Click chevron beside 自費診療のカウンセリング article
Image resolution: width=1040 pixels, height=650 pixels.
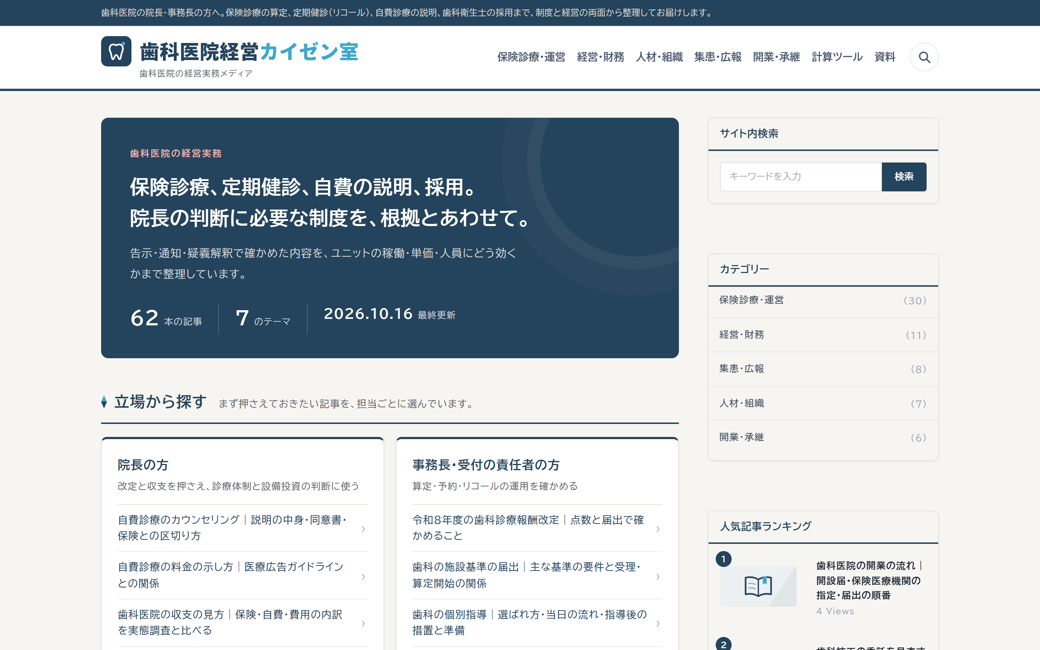pyautogui.click(x=363, y=529)
